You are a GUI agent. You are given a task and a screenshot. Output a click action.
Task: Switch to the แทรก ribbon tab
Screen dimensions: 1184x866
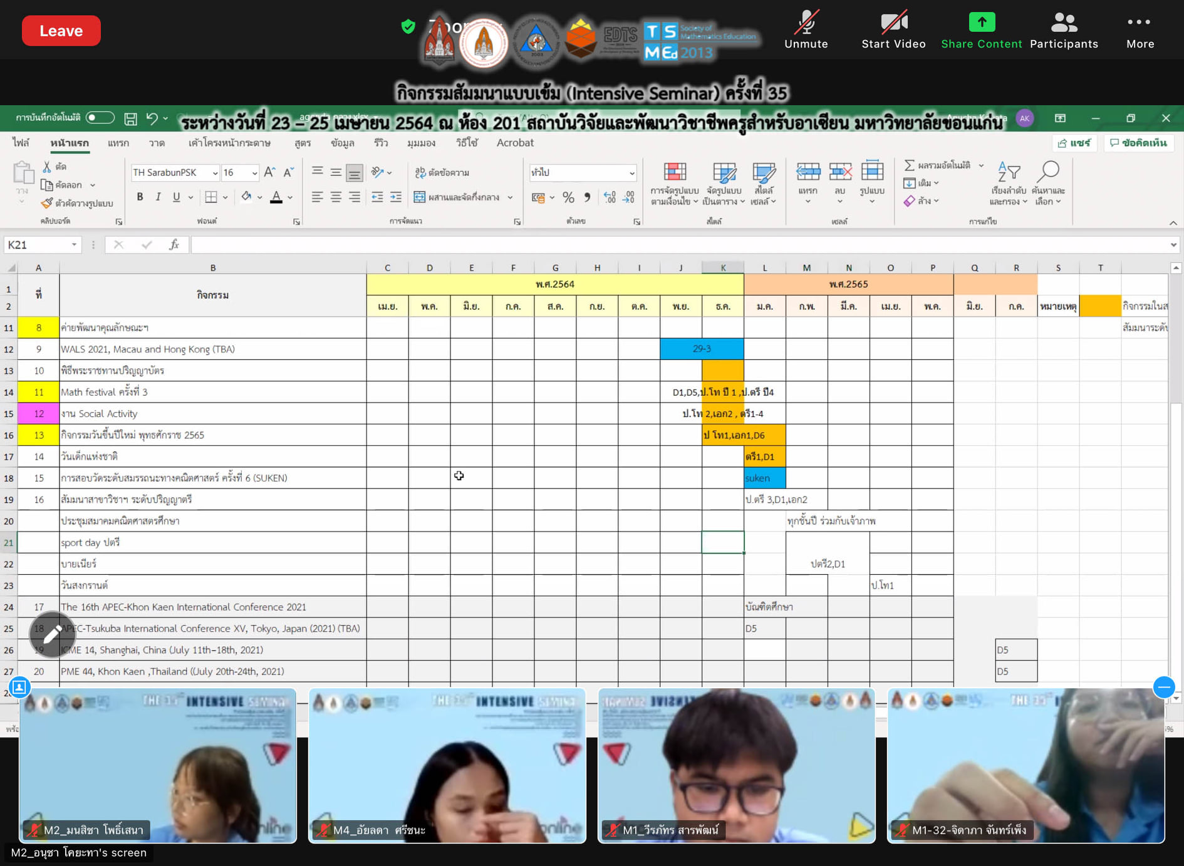118,143
